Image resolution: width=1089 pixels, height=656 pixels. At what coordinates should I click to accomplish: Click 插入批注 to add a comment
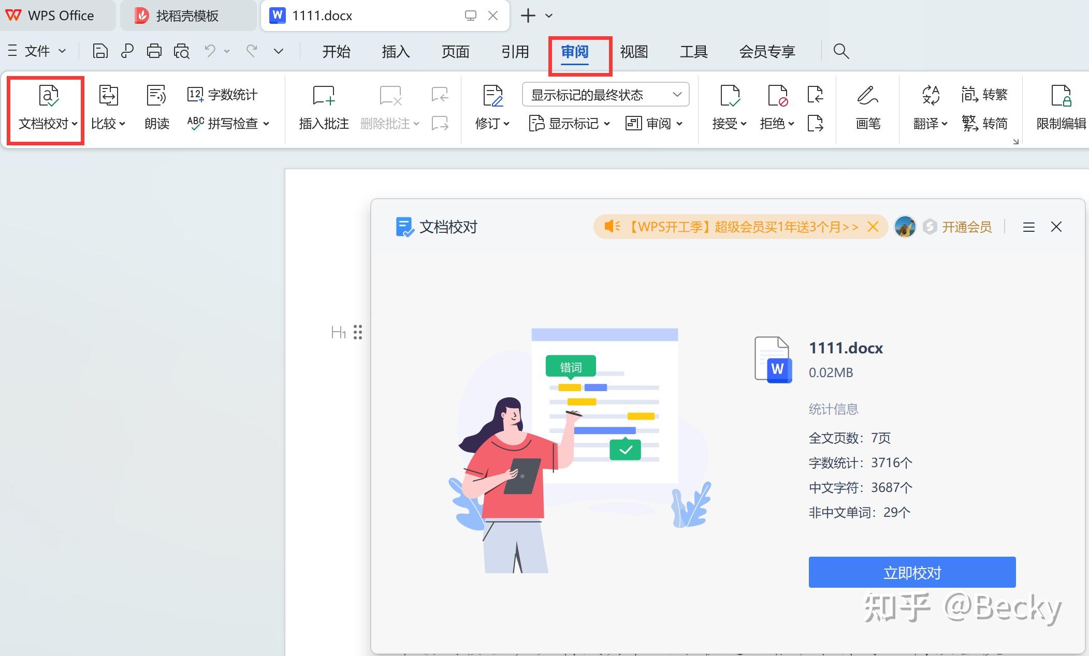click(x=324, y=109)
